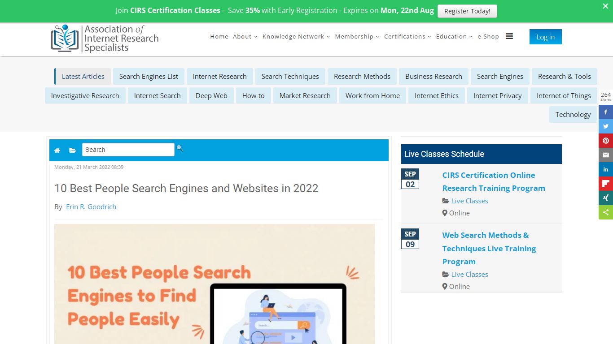Open the Internet Ethics category

click(x=436, y=96)
